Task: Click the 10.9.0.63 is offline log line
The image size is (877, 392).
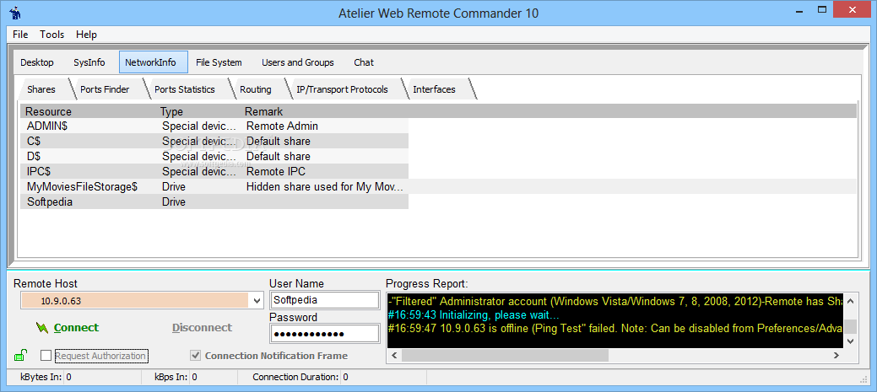Action: (614, 328)
